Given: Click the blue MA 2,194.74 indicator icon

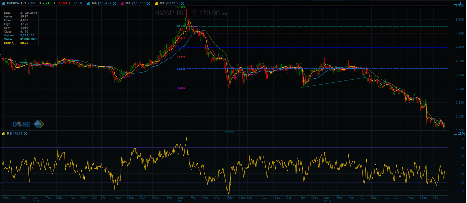Looking at the screenshot, I should point(89,3).
